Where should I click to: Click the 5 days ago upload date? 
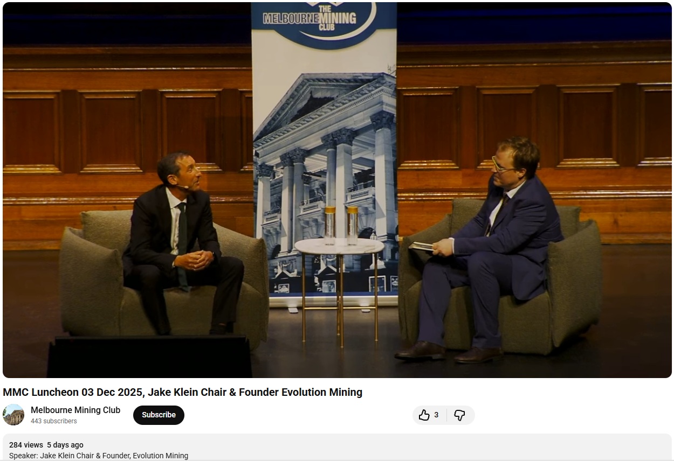pyautogui.click(x=65, y=445)
